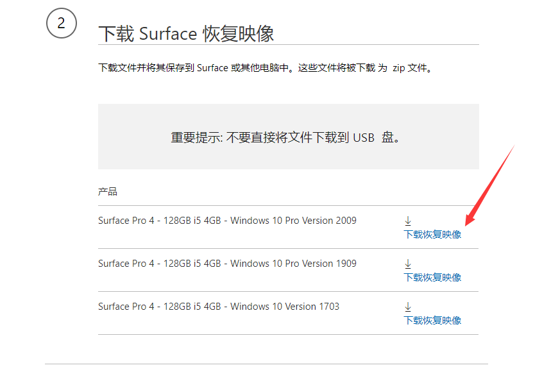542x372 pixels.
Task: Click the download arrow icon for Version 1909
Action: coord(408,262)
